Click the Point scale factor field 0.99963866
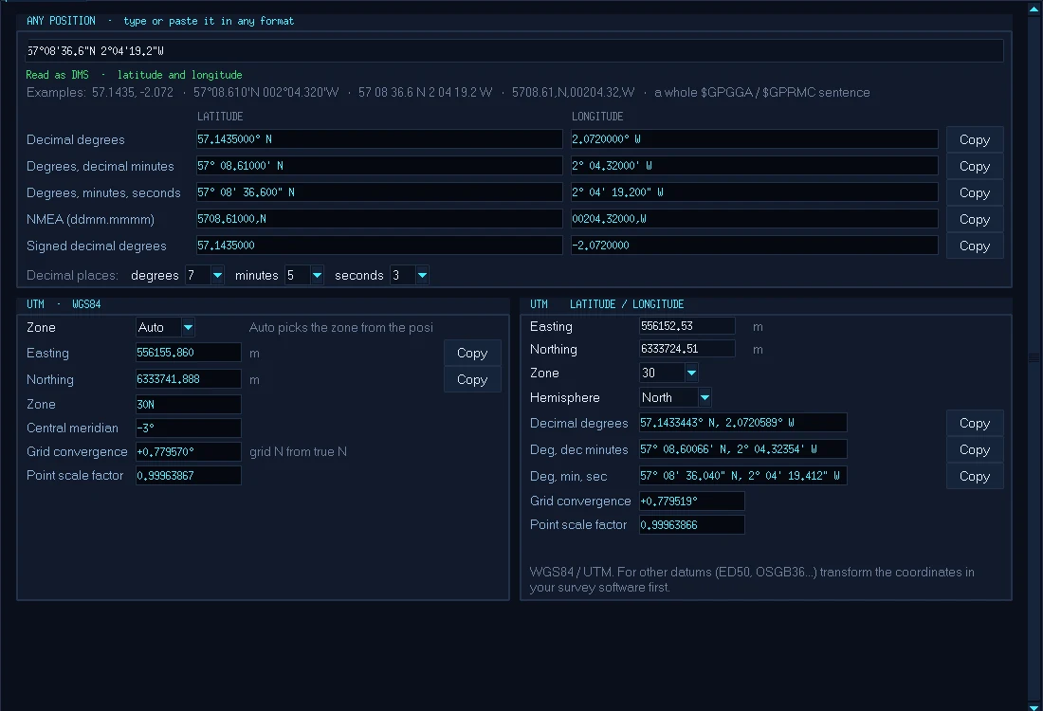The height and width of the screenshot is (711, 1043). [x=692, y=525]
